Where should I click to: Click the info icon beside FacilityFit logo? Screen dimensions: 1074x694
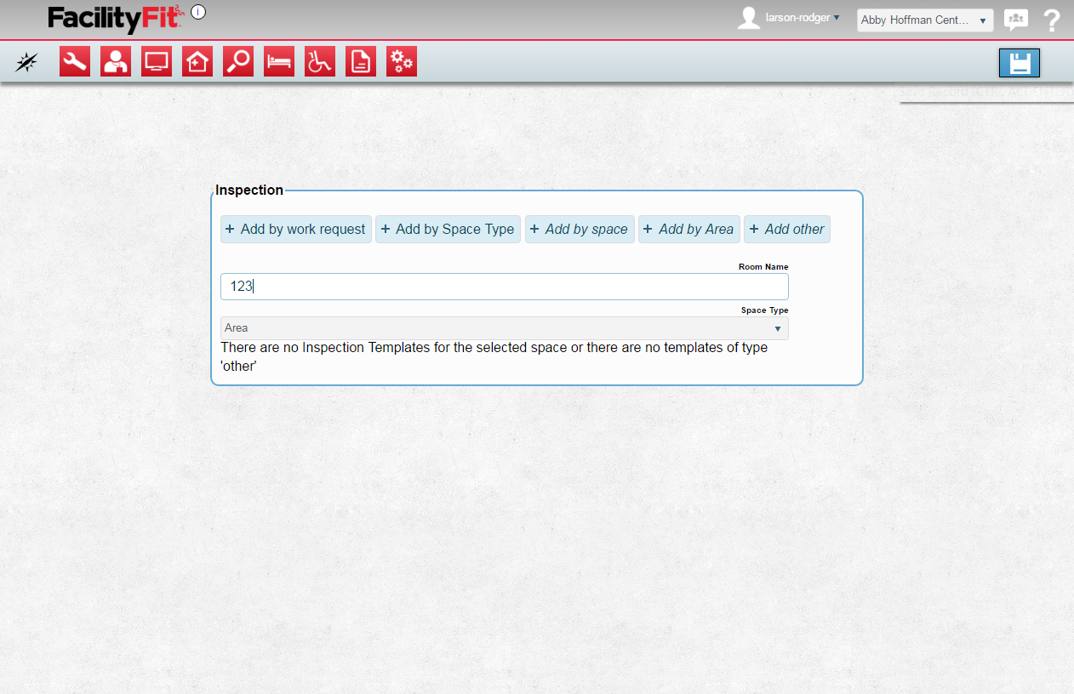coord(198,12)
